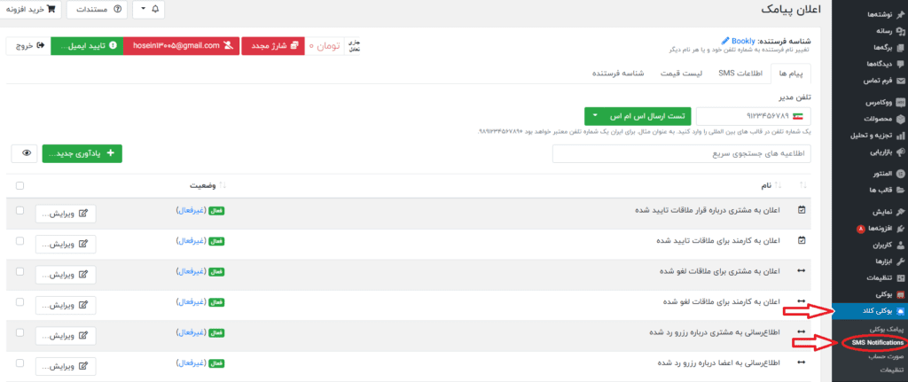The width and height of the screenshot is (908, 382).
Task: Click arrows icon of اطلاع‌رسانی به اعضا row
Action: click(802, 363)
